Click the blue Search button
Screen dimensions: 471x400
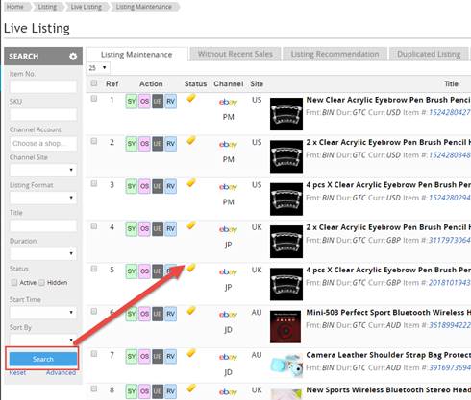point(43,359)
